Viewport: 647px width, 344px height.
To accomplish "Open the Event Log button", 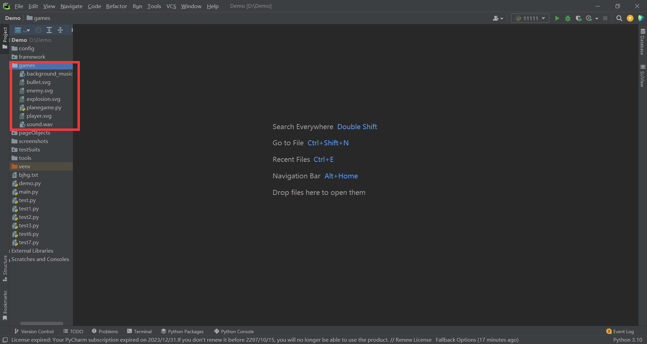I will 620,332.
